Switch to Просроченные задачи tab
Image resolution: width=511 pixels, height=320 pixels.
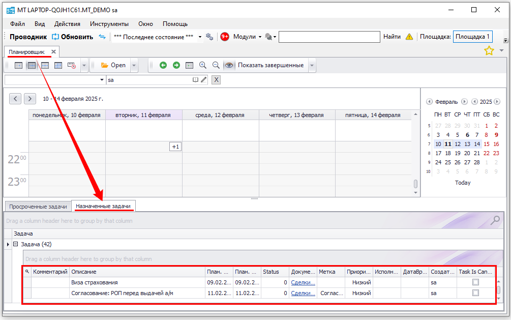point(38,207)
